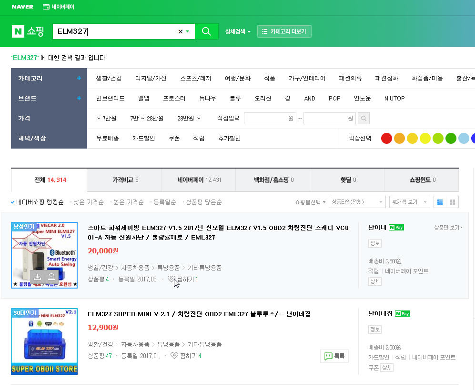Toggle the 쿠폰 benefit filter
Viewport: 475px width, 390px height.
174,138
